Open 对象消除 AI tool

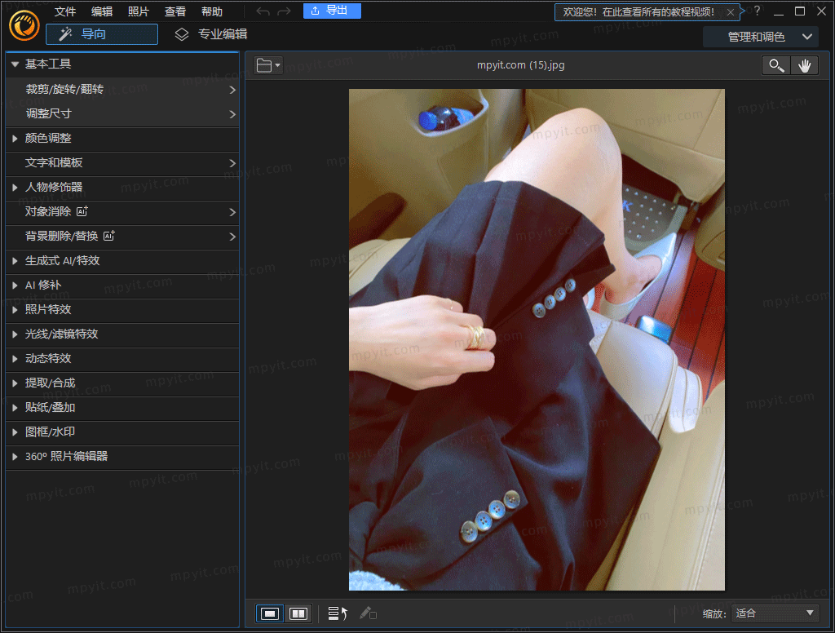122,212
